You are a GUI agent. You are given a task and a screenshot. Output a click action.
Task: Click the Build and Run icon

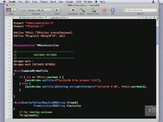(x=93, y=10)
